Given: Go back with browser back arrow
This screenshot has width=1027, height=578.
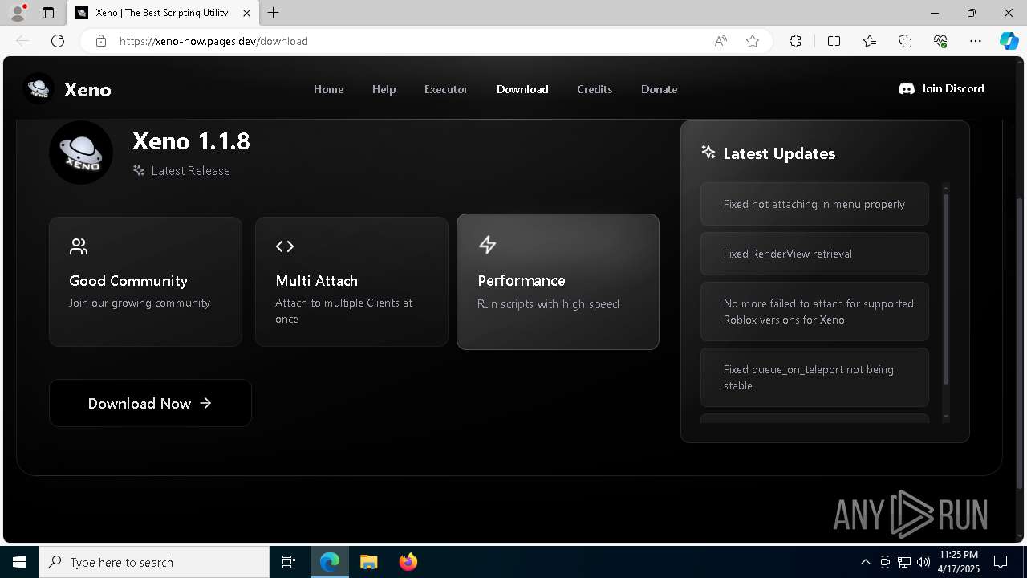Looking at the screenshot, I should click(x=22, y=41).
